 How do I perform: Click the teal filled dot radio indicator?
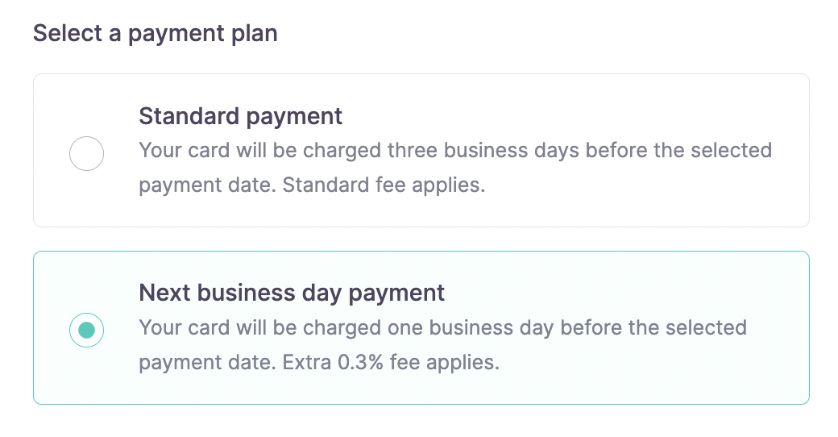coord(86,330)
